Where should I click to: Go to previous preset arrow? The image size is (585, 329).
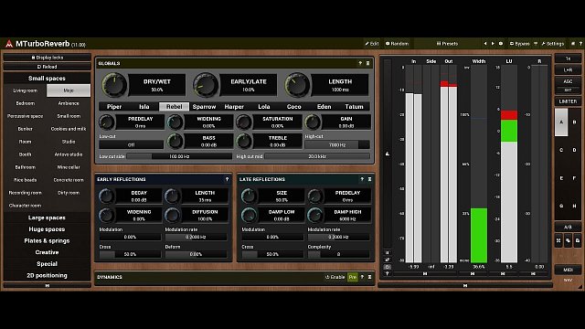(485, 44)
